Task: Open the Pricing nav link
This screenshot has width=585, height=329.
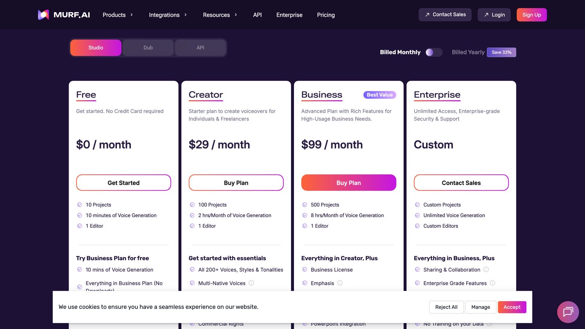Action: coord(326,15)
